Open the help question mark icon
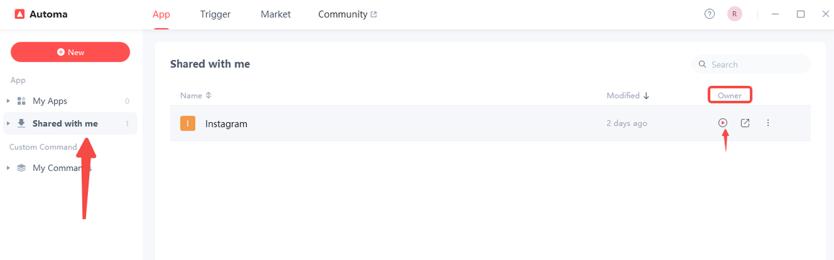This screenshot has width=834, height=260. pos(710,14)
